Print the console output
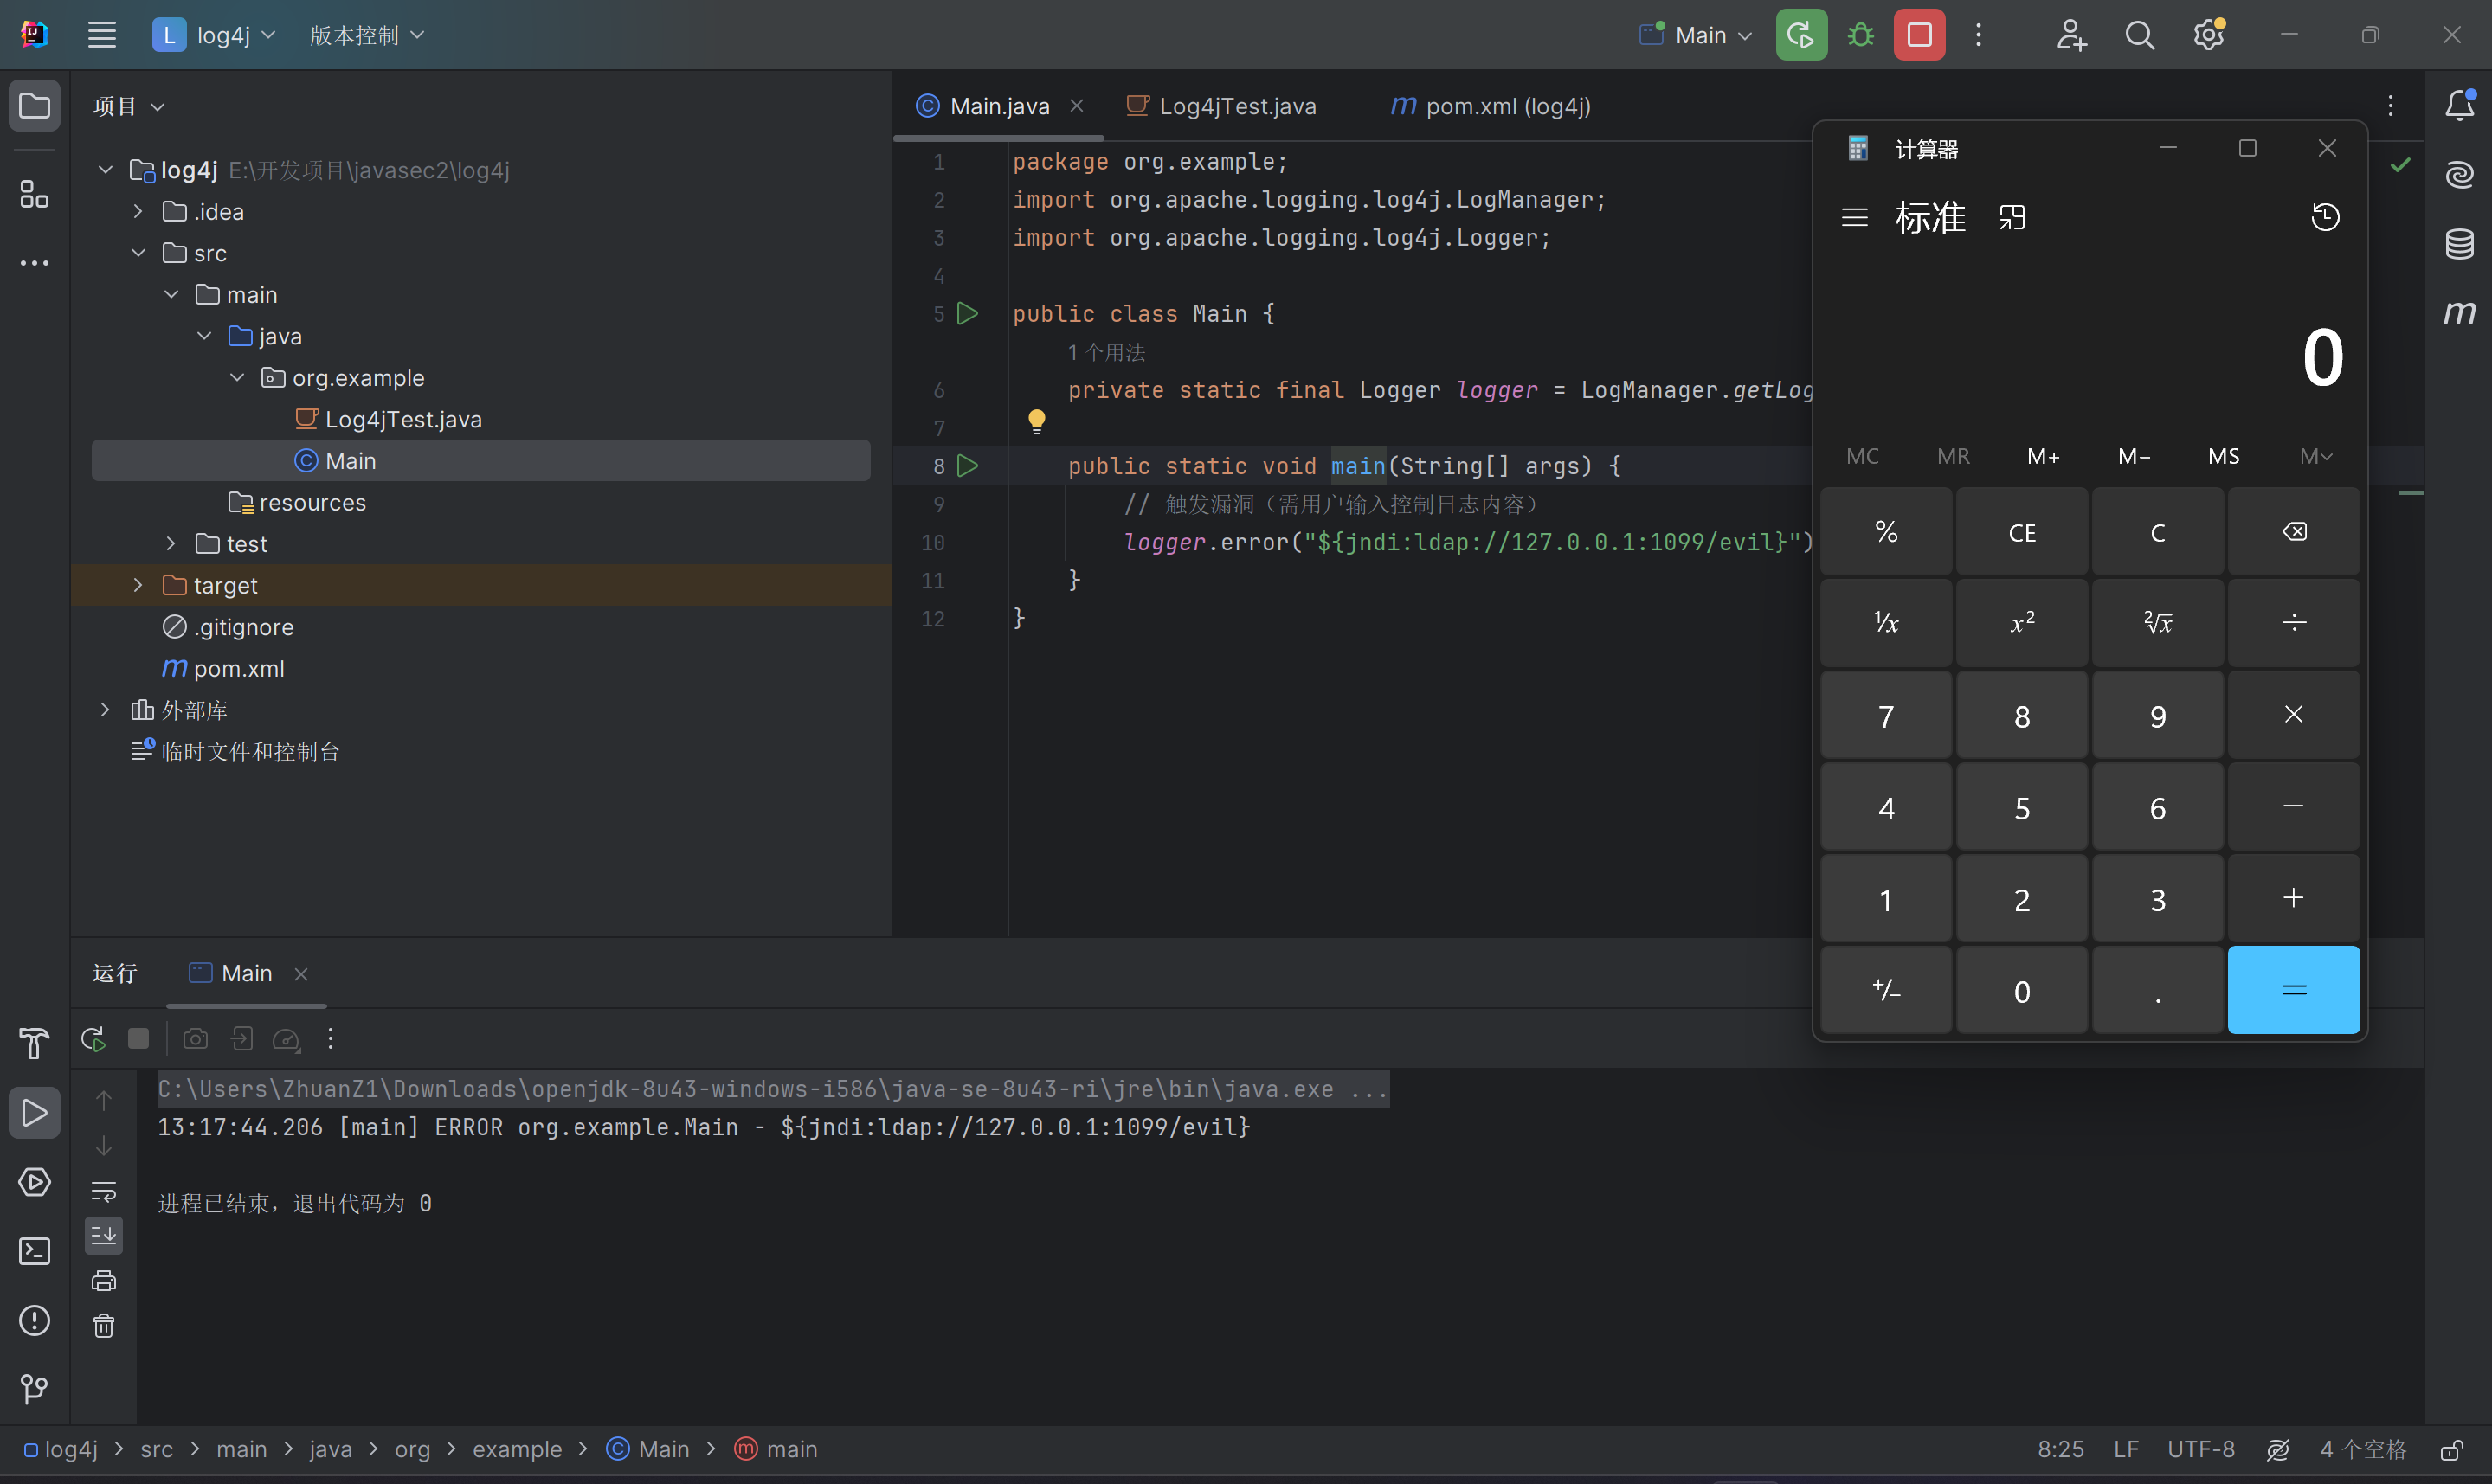 coord(104,1281)
